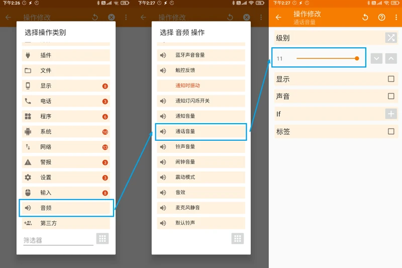Viewport: 402px width, 268px height.
Task: Select 触控反馈 haptic feedback action
Action: [x=201, y=70]
